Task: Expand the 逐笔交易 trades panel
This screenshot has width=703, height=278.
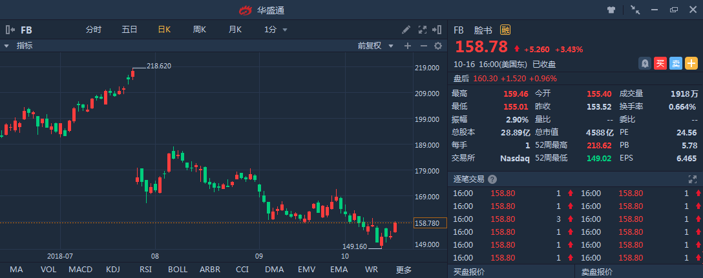Action: coord(692,179)
